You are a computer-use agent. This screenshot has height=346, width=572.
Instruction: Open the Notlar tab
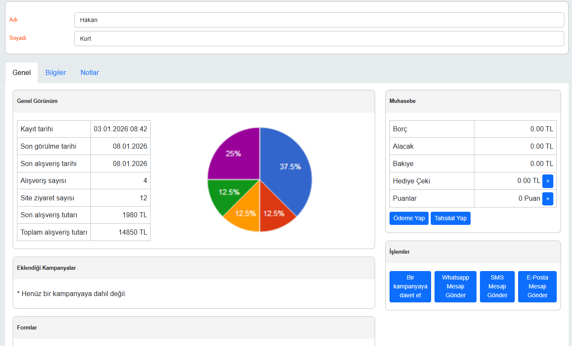click(90, 72)
